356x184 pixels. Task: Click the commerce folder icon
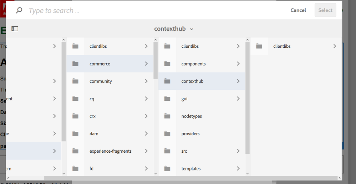click(75, 64)
